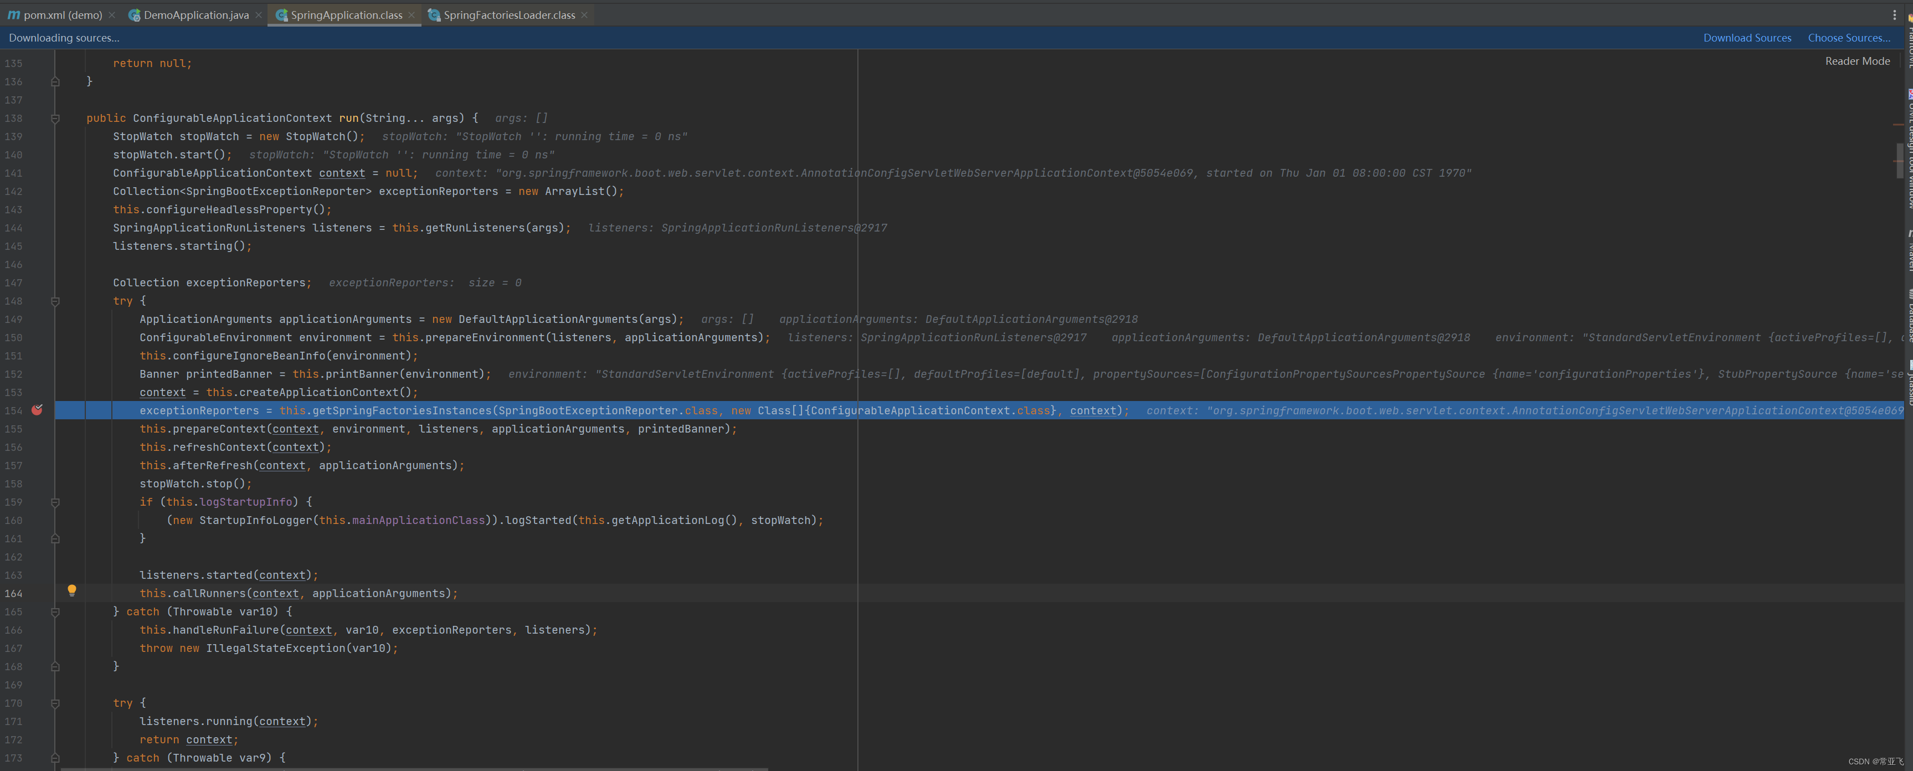This screenshot has height=771, width=1913.
Task: Click the decompiled class icon on SpringApplication.class tab
Action: click(x=282, y=15)
